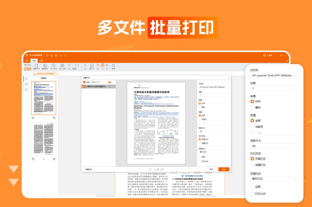Zoom out with the toolbar minus magnifier
This screenshot has height=207, width=312.
click(x=69, y=69)
